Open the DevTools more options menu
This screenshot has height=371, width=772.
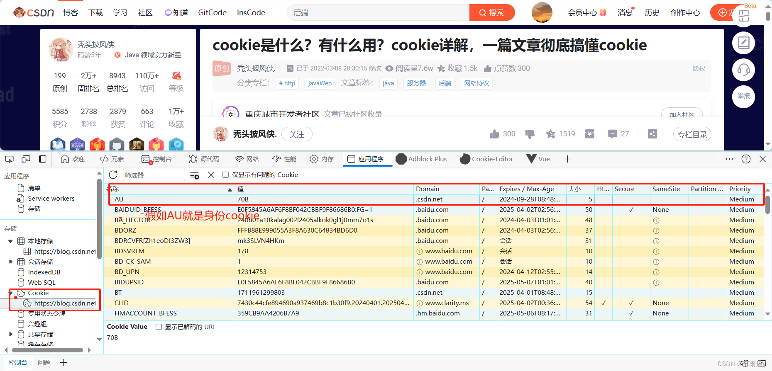pos(729,159)
